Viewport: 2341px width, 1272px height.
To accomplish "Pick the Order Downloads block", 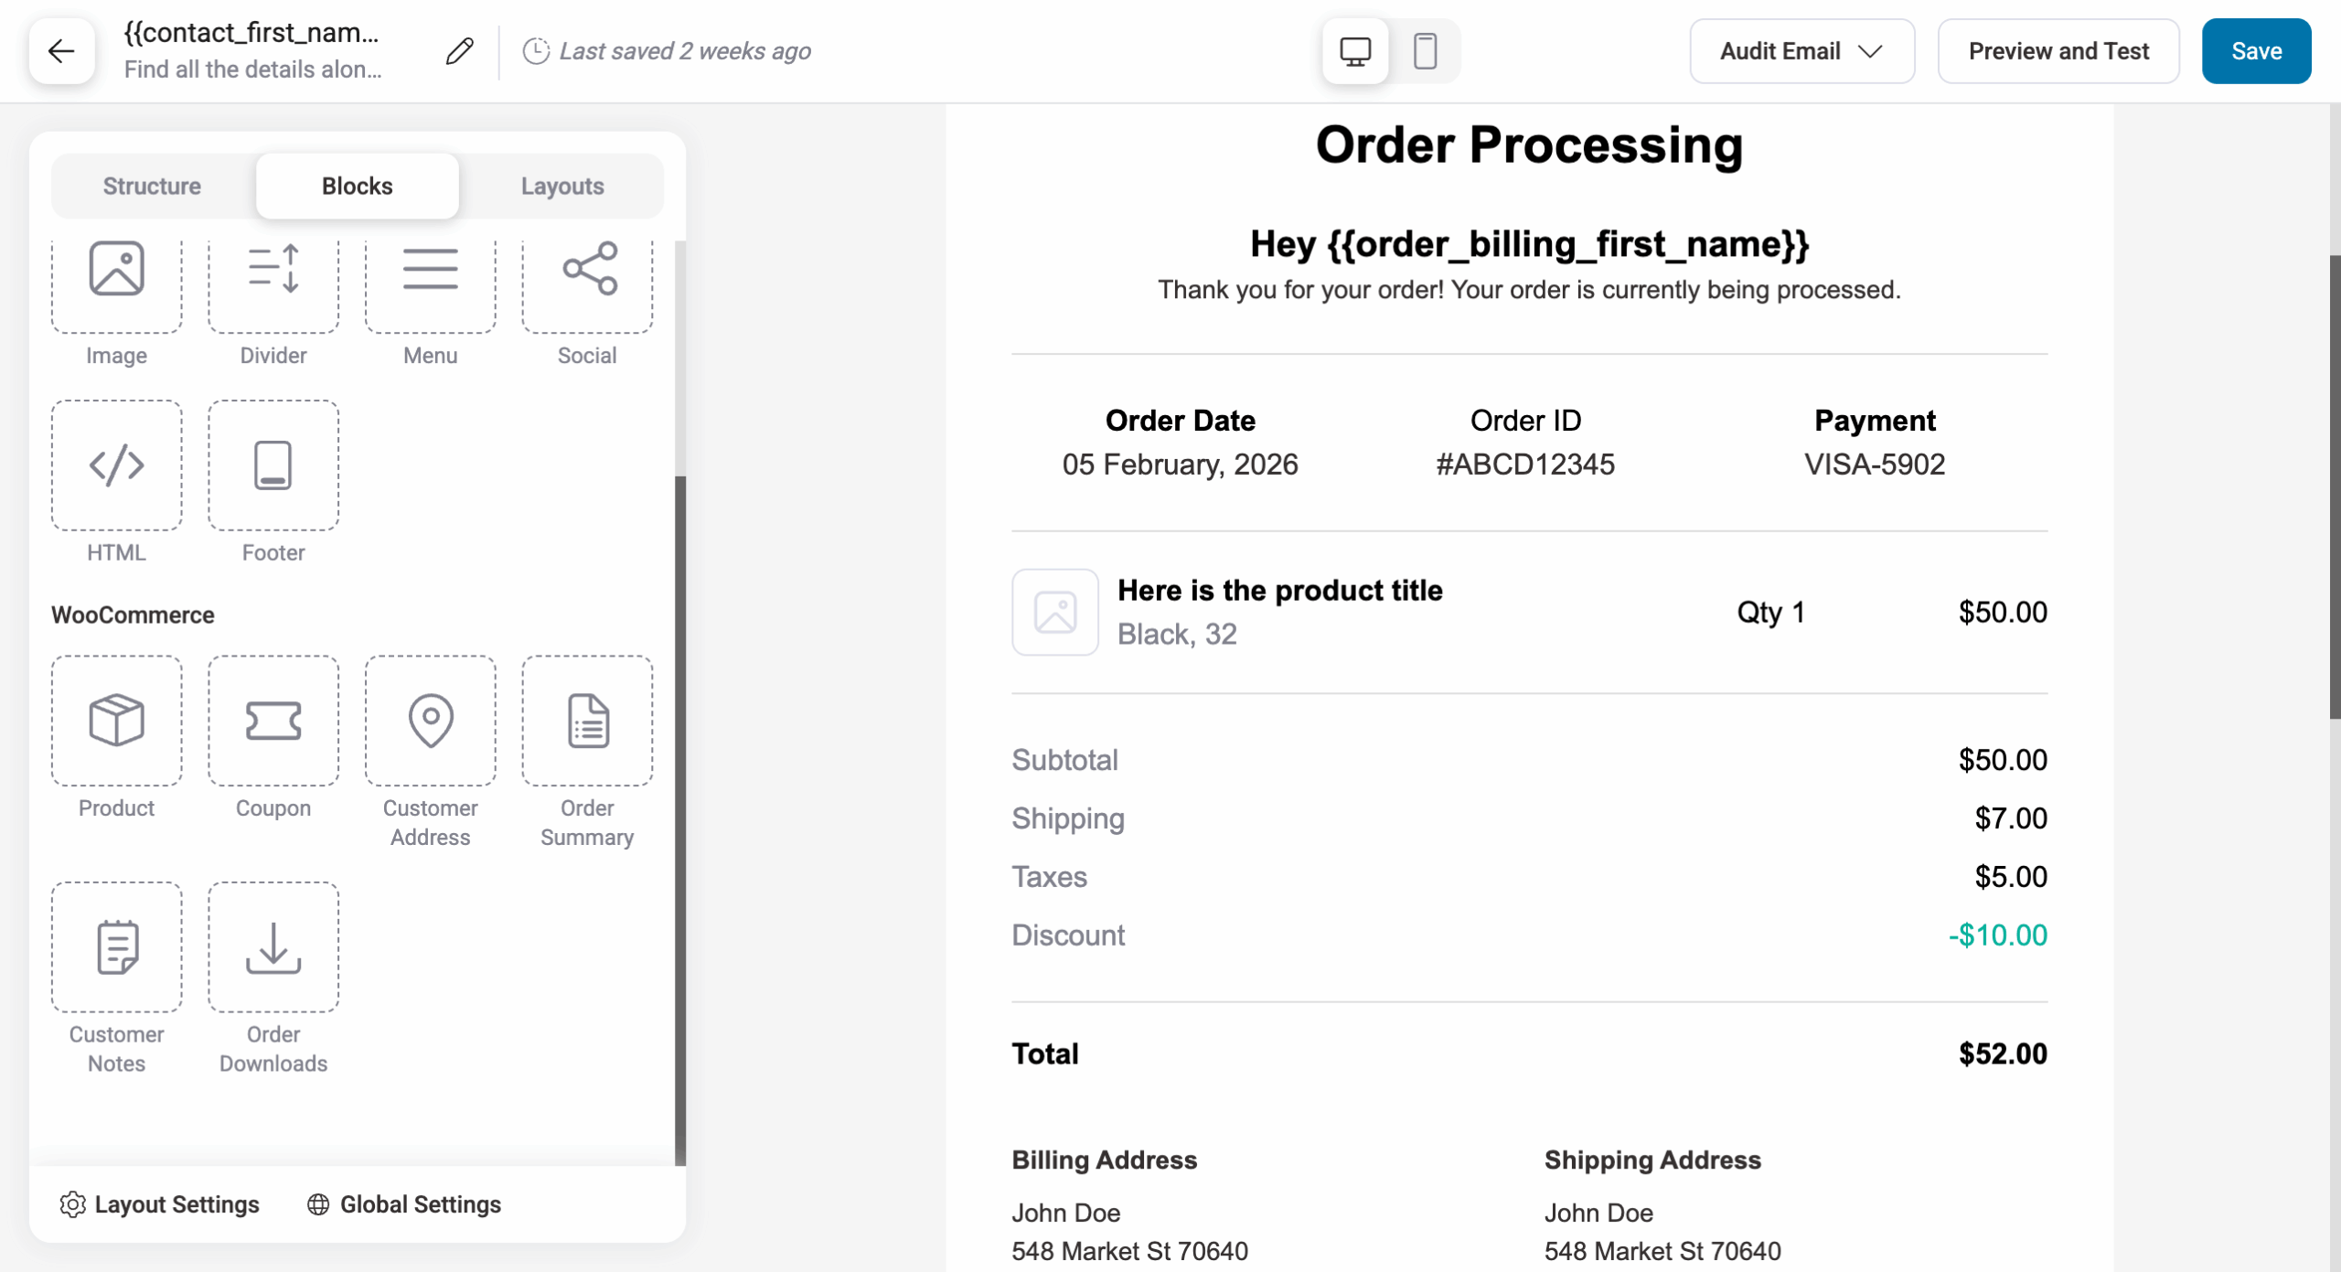I will pos(273,946).
